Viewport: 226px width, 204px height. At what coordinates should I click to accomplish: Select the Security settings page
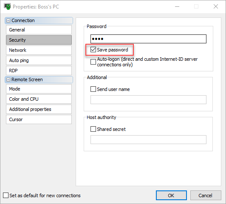pos(39,40)
